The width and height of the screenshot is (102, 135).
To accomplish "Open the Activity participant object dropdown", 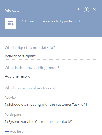I will point(50,56).
